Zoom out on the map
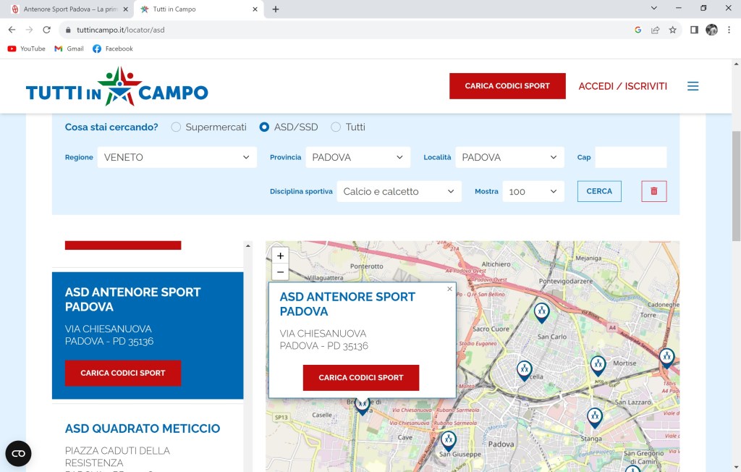 point(280,272)
